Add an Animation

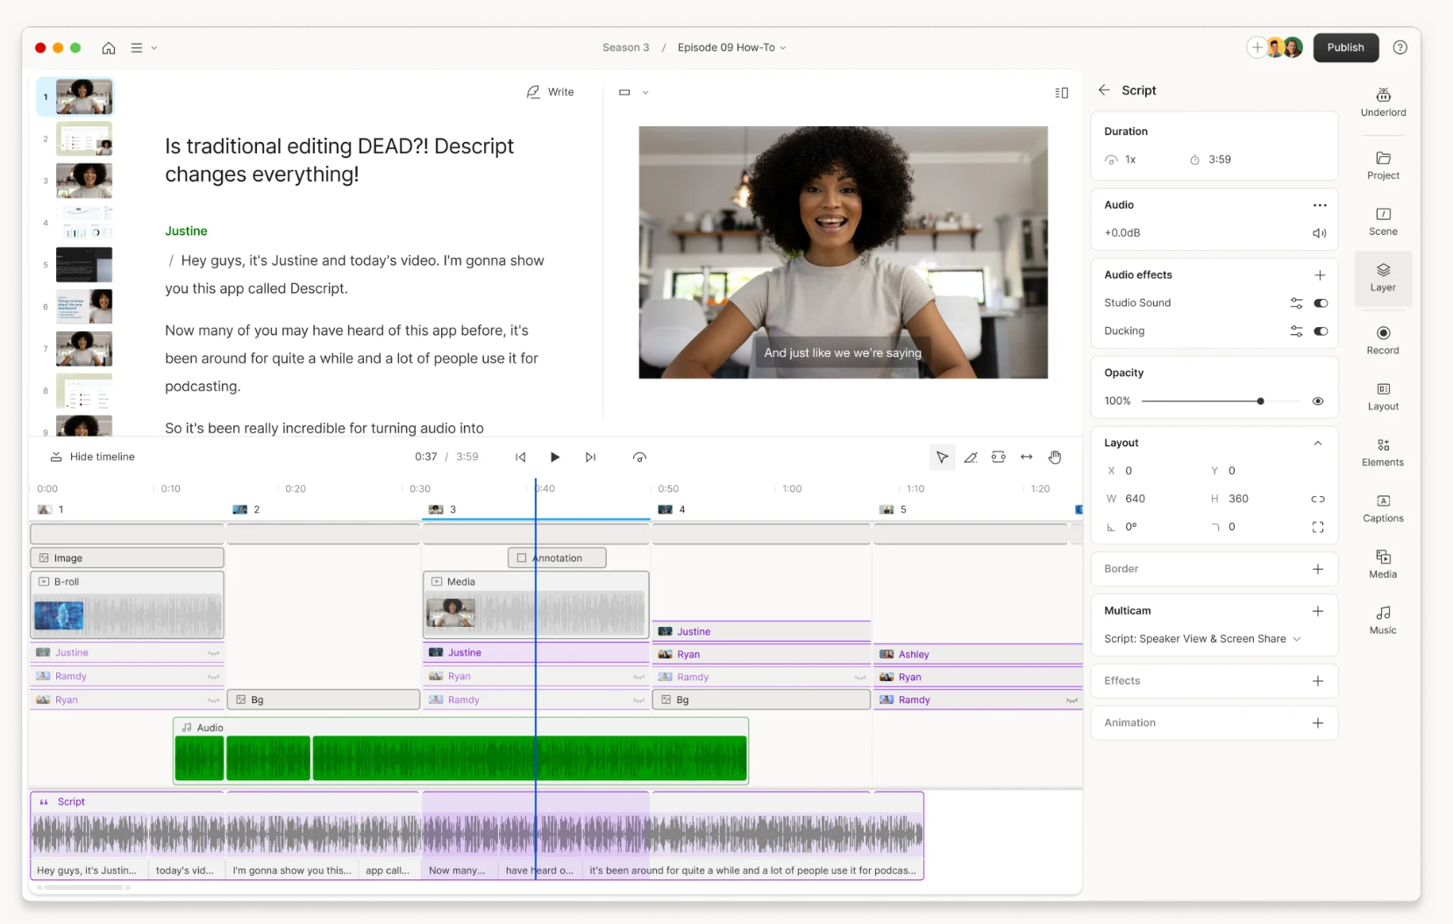(x=1318, y=723)
